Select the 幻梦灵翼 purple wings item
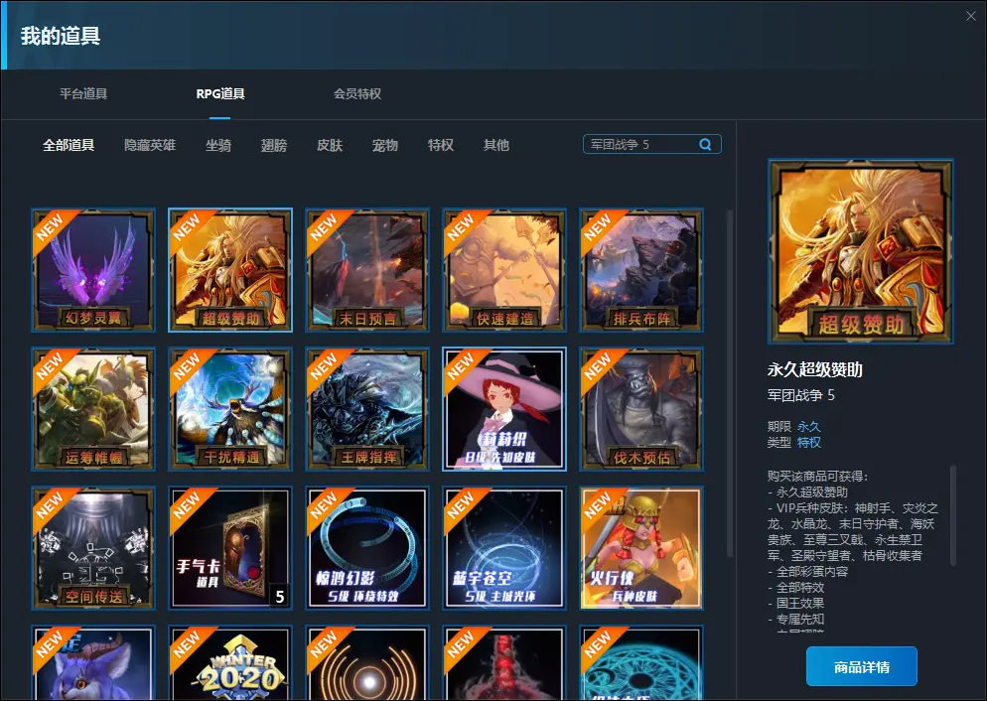 point(93,270)
